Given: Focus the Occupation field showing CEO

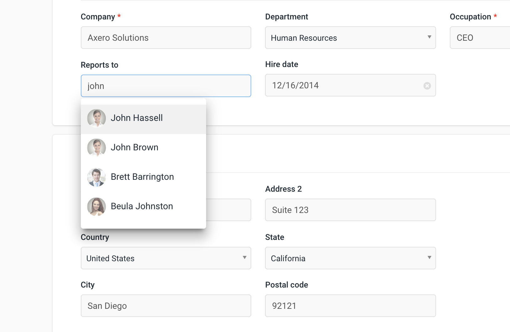Looking at the screenshot, I should point(480,38).
